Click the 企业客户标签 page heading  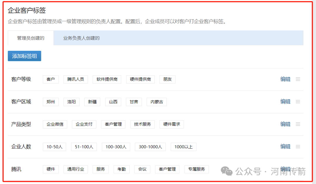27,10
